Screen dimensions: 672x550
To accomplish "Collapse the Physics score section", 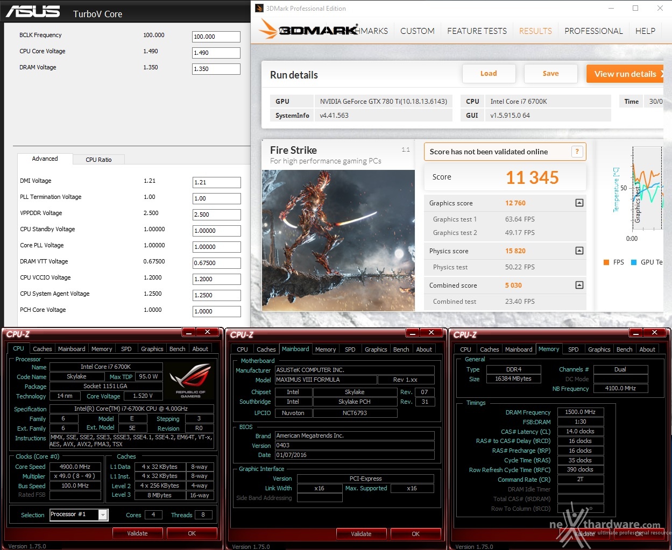I will pos(579,251).
